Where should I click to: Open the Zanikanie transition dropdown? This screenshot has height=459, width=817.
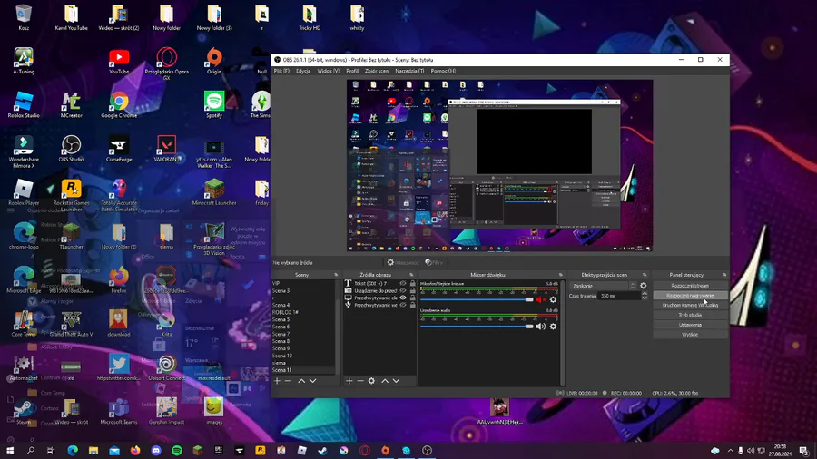click(604, 286)
